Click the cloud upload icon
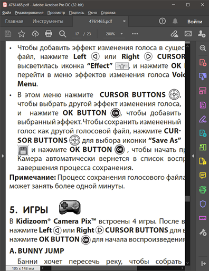The height and width of the screenshot is (271, 209). (x=35, y=34)
